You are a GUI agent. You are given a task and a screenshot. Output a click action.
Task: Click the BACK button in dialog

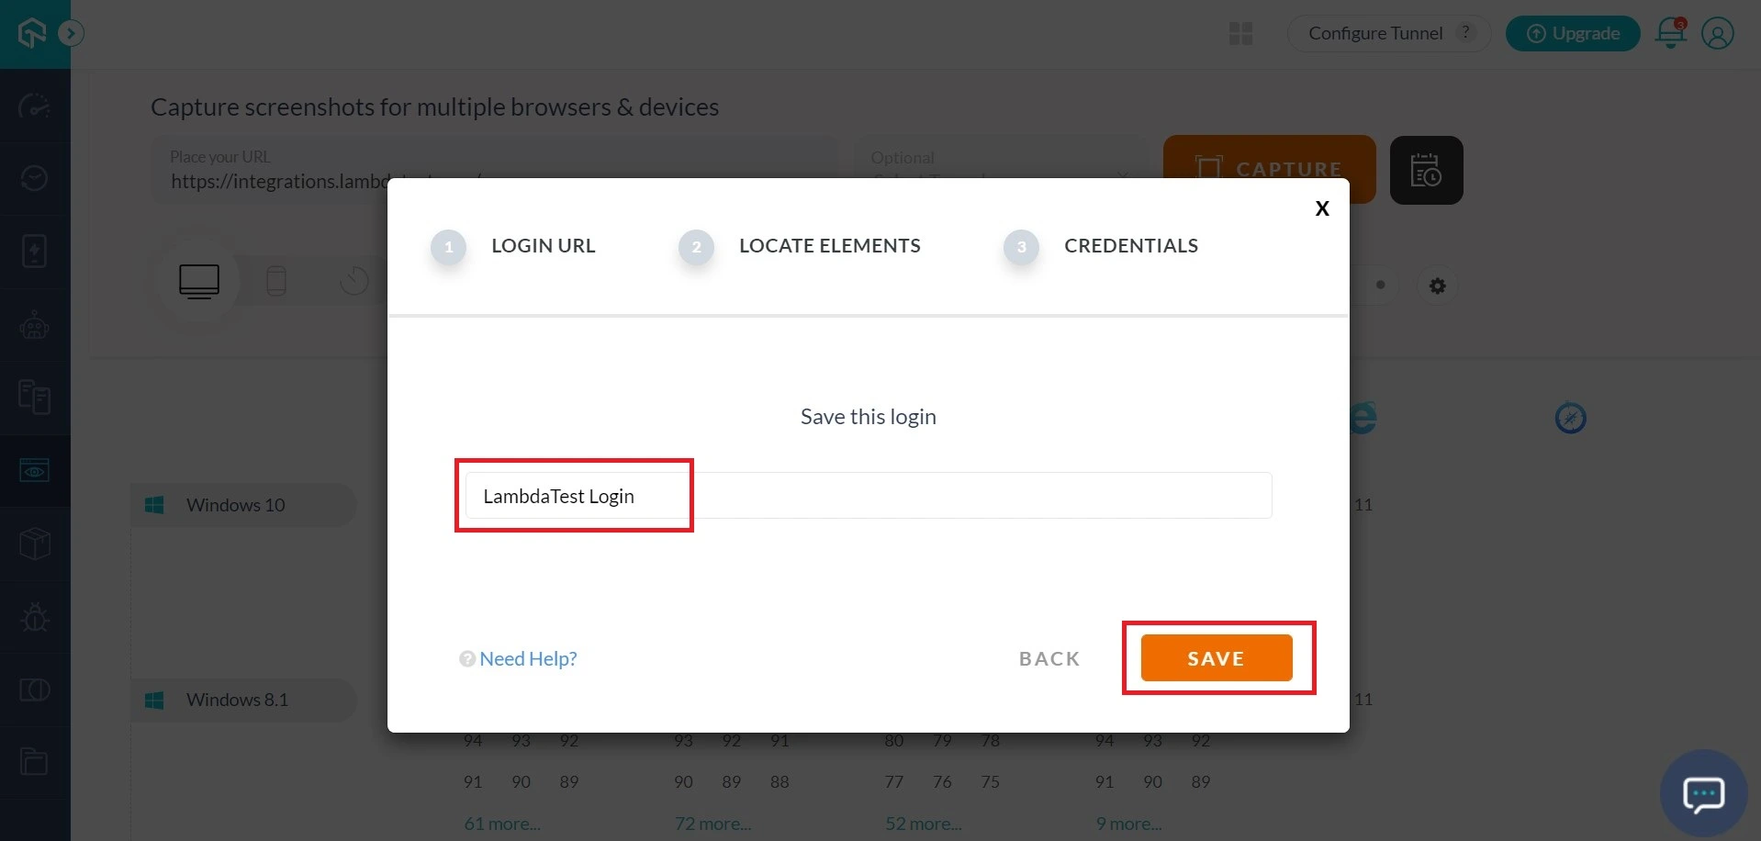click(x=1049, y=658)
